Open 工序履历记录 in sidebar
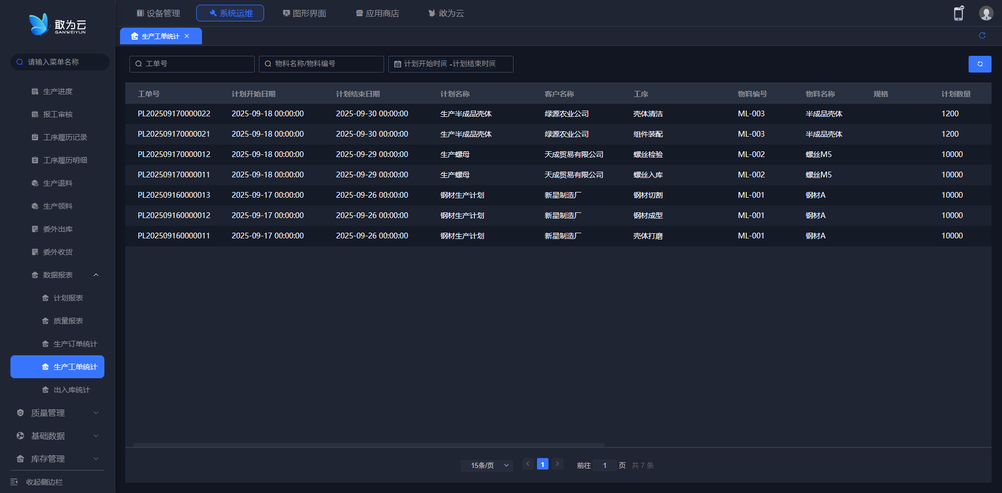The width and height of the screenshot is (1002, 493). (65, 137)
